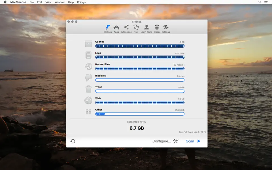The image size is (272, 170).
Task: Click the Recent Files clock icon
Action: click(x=88, y=66)
